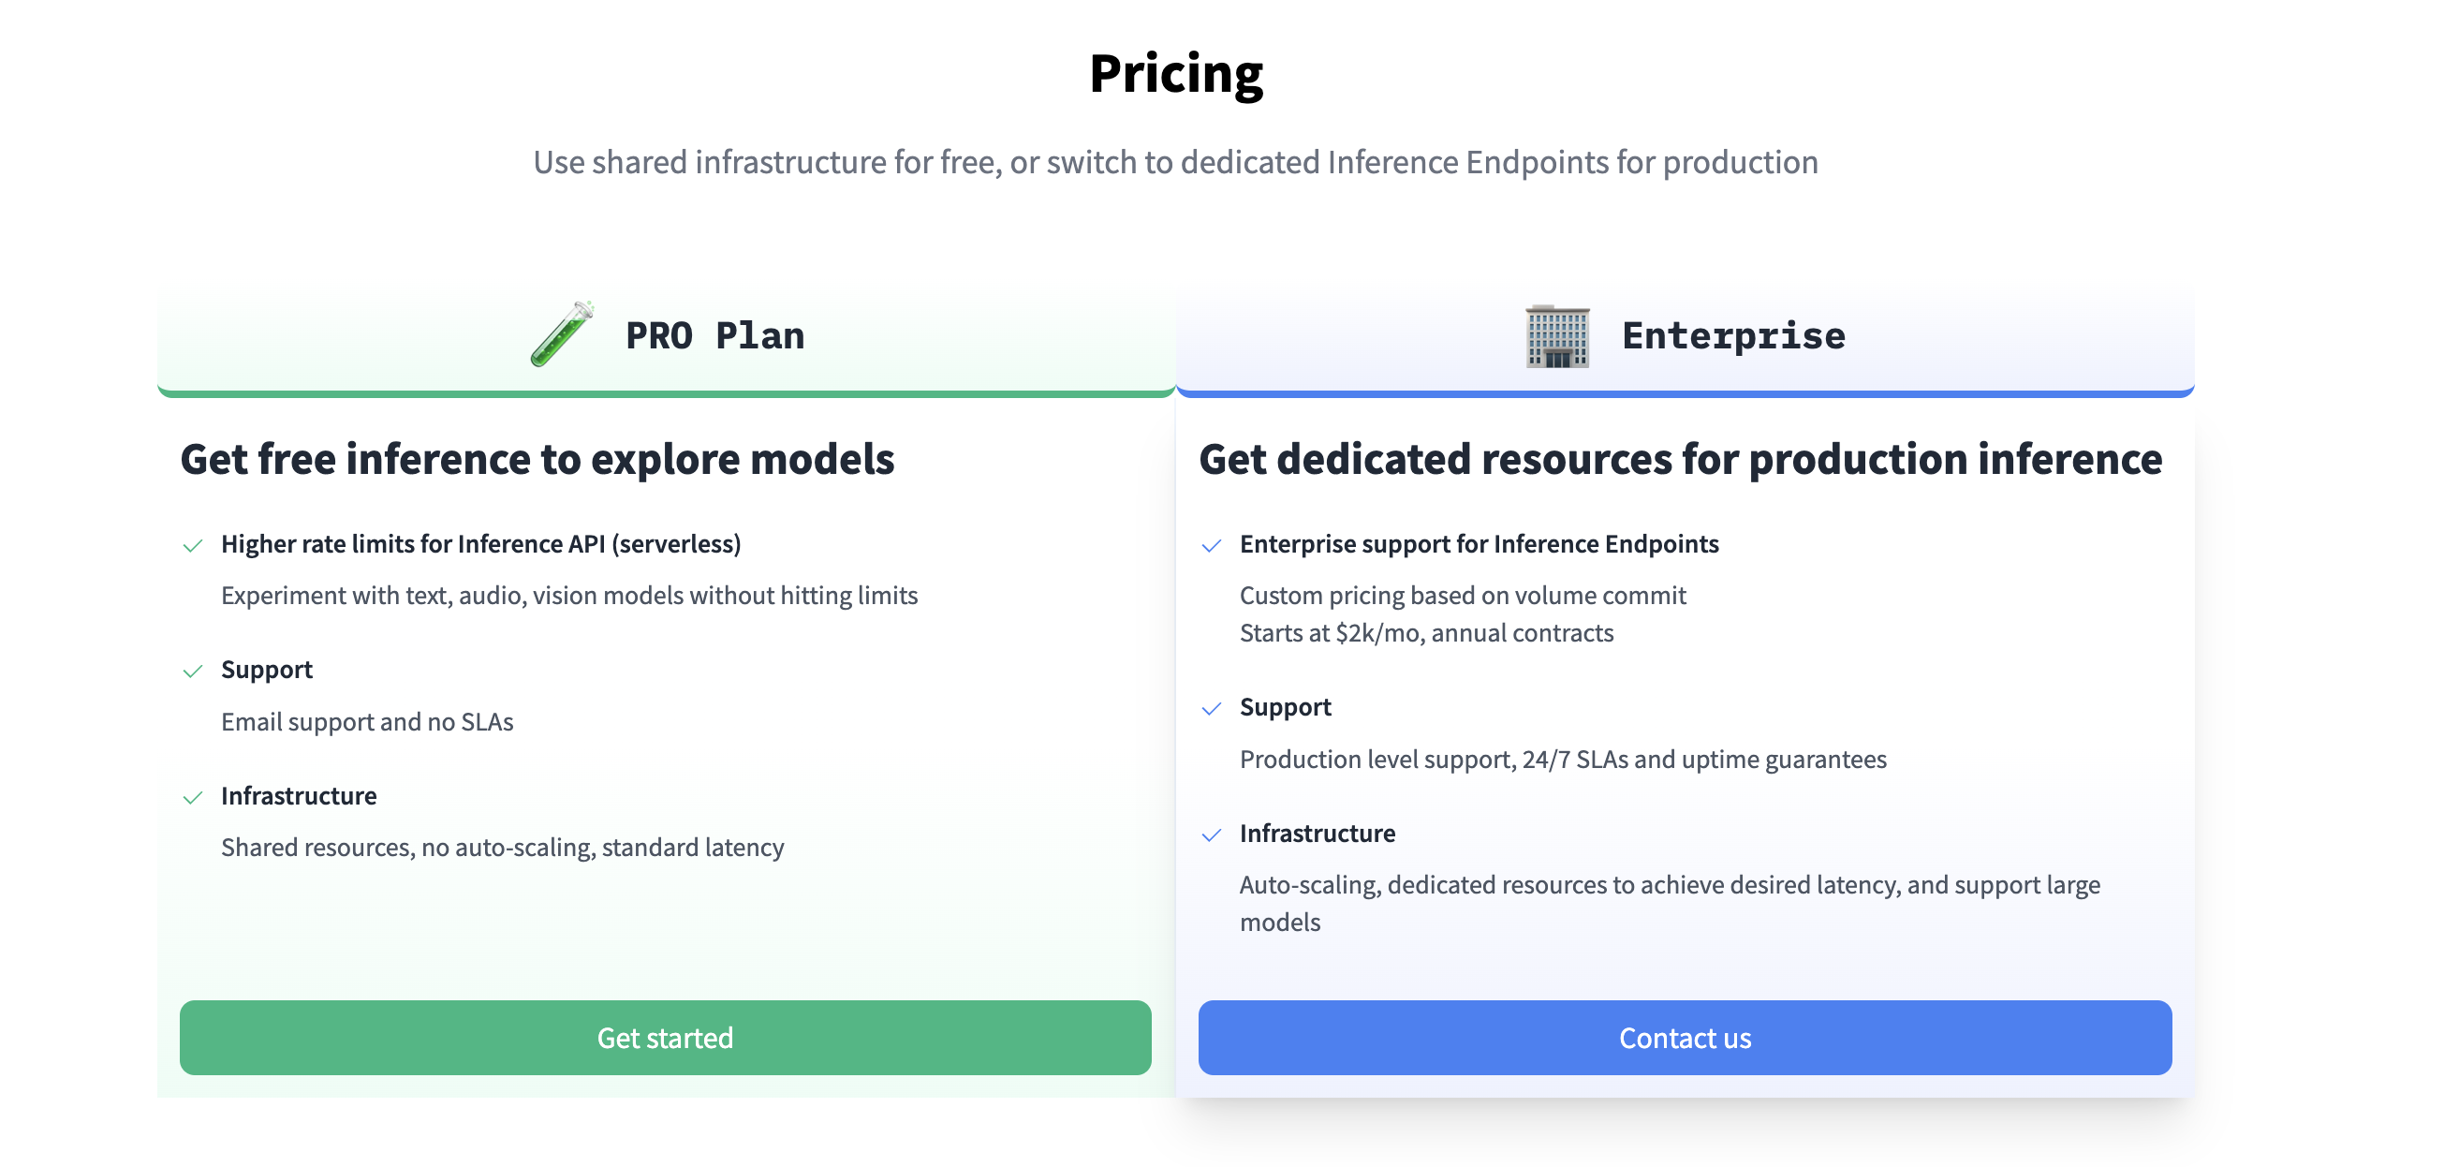Image resolution: width=2444 pixels, height=1167 pixels.
Task: Click 'Email support and no SLAs' text
Action: click(367, 722)
